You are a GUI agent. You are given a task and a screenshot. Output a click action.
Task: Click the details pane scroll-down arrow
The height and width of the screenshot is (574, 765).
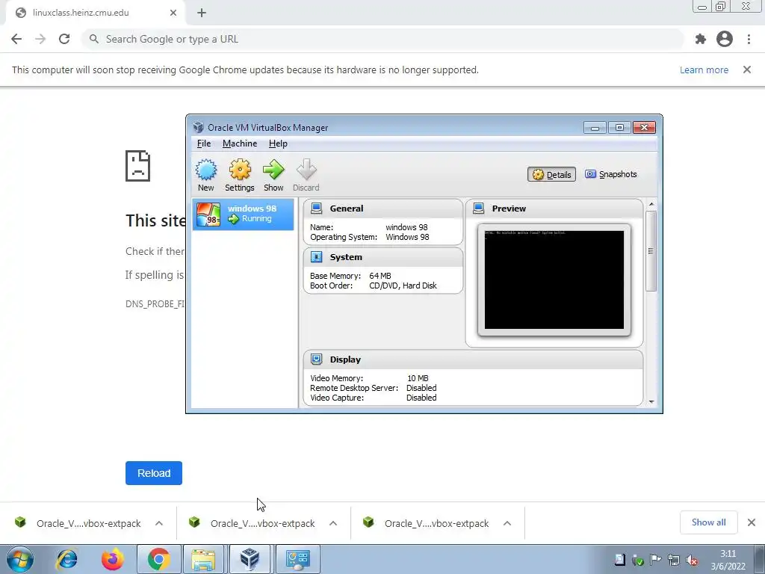pos(651,402)
